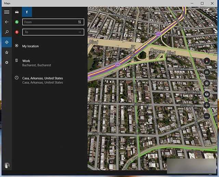The height and width of the screenshot is (177, 219).
Task: Open the hamburger navigation menu
Action: (x=7, y=12)
